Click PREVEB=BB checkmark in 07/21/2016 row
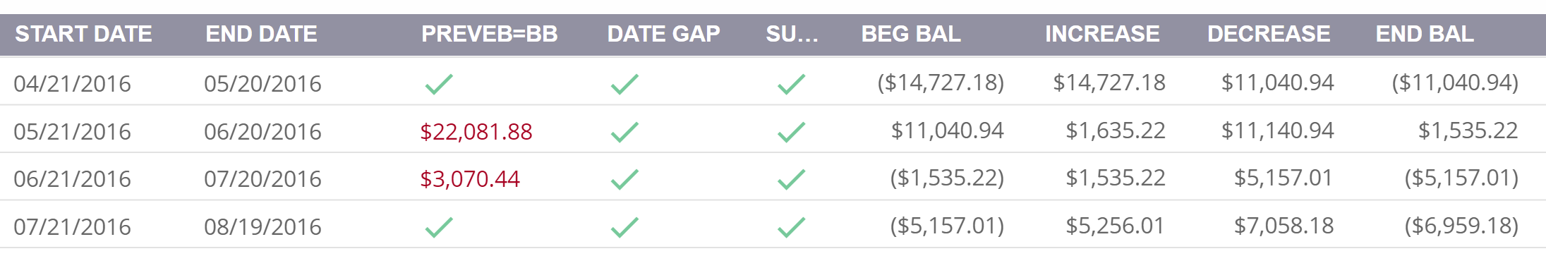This screenshot has width=1546, height=256. click(439, 227)
